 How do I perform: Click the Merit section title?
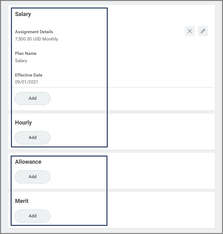point(22,201)
